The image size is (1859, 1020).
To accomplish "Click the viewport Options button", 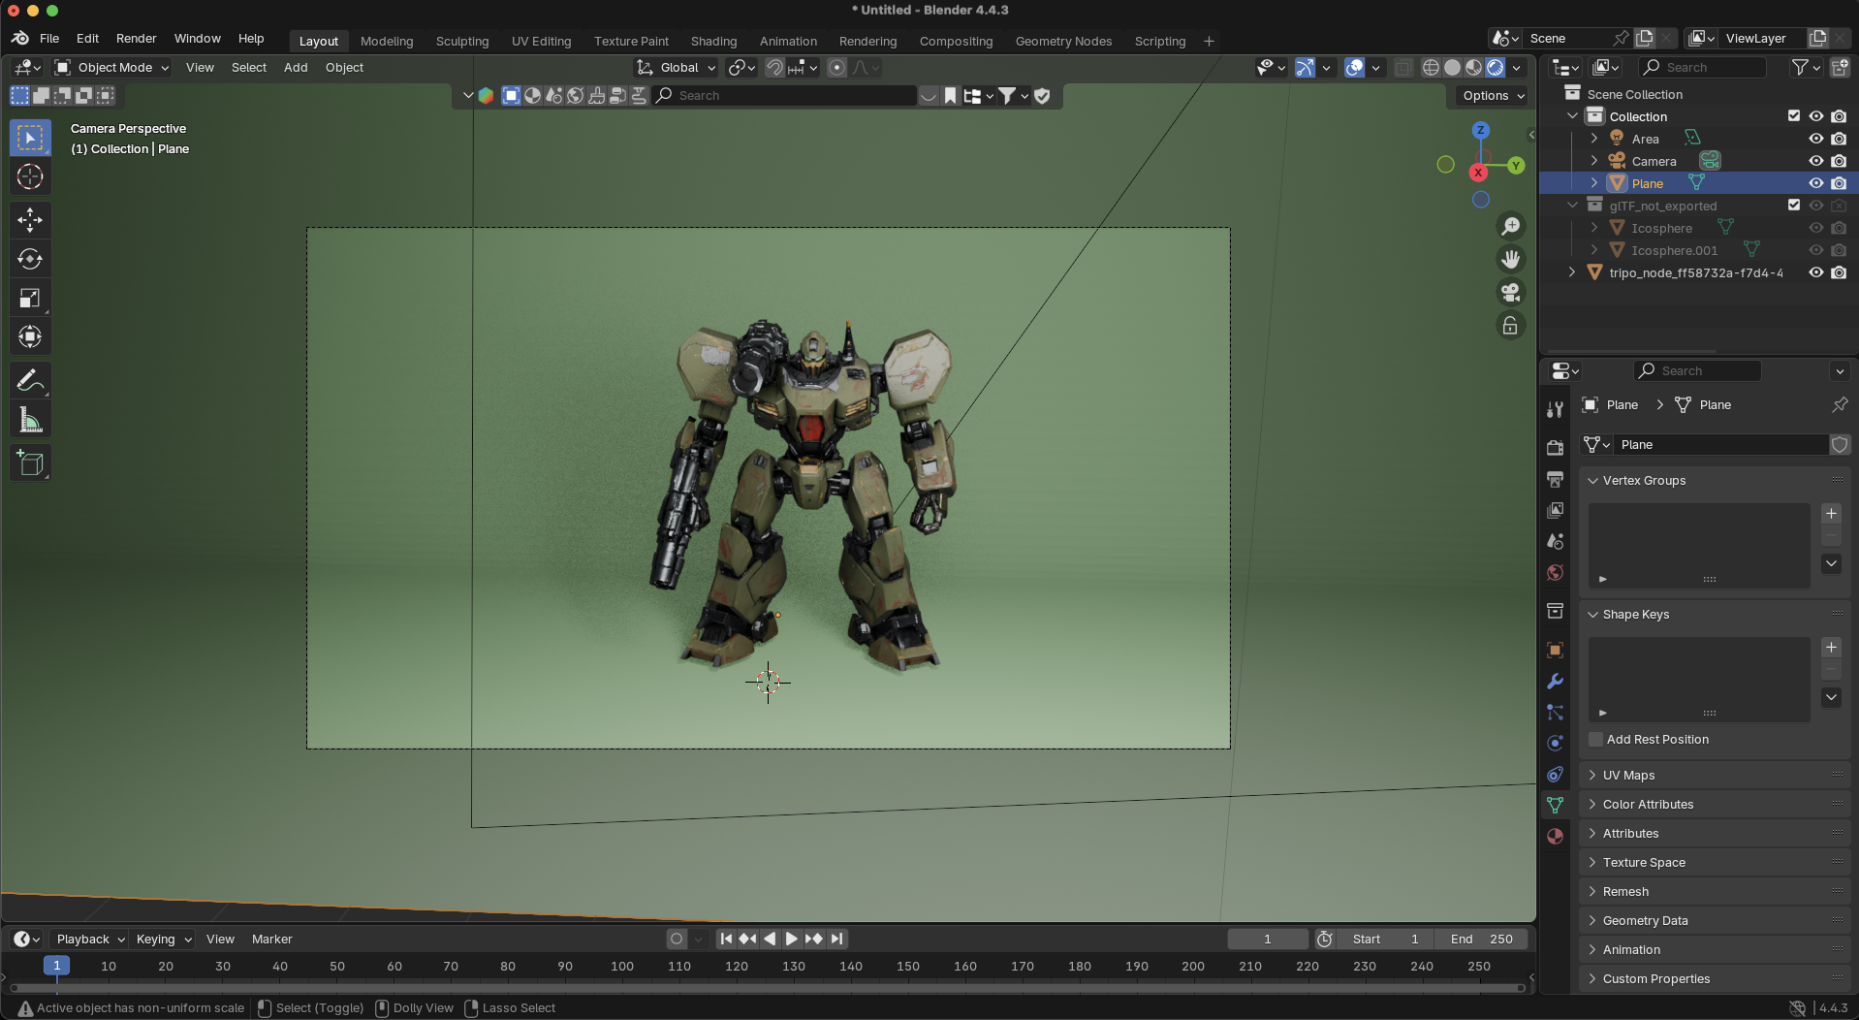I will 1493,96.
